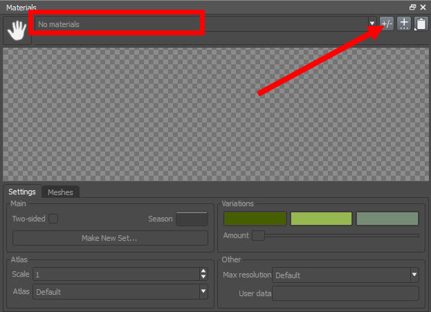Click the dropdown arrow beside the materials list

(x=372, y=24)
